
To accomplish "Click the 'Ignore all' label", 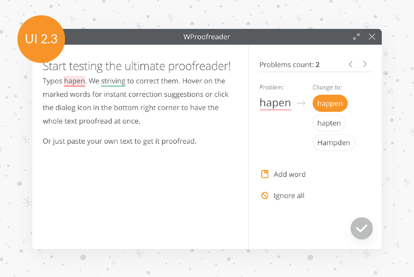I will (289, 196).
